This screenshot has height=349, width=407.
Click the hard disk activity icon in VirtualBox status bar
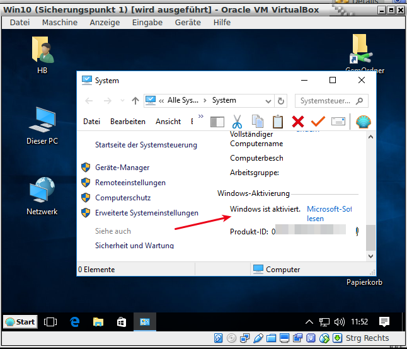pos(218,338)
